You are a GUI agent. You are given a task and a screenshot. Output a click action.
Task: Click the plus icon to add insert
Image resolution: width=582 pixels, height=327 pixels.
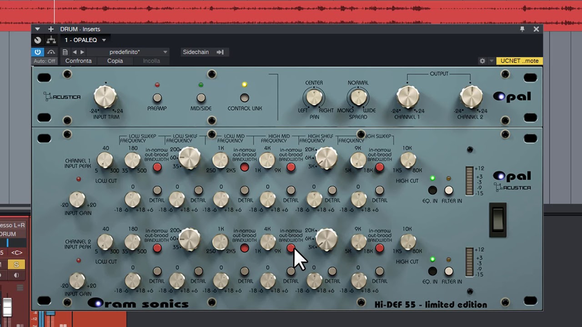(51, 29)
